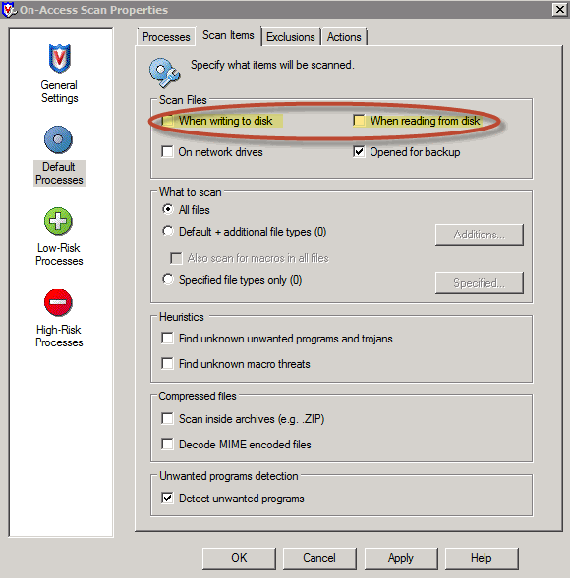Enable When reading from disk checkbox
This screenshot has width=571, height=578.
pyautogui.click(x=359, y=120)
